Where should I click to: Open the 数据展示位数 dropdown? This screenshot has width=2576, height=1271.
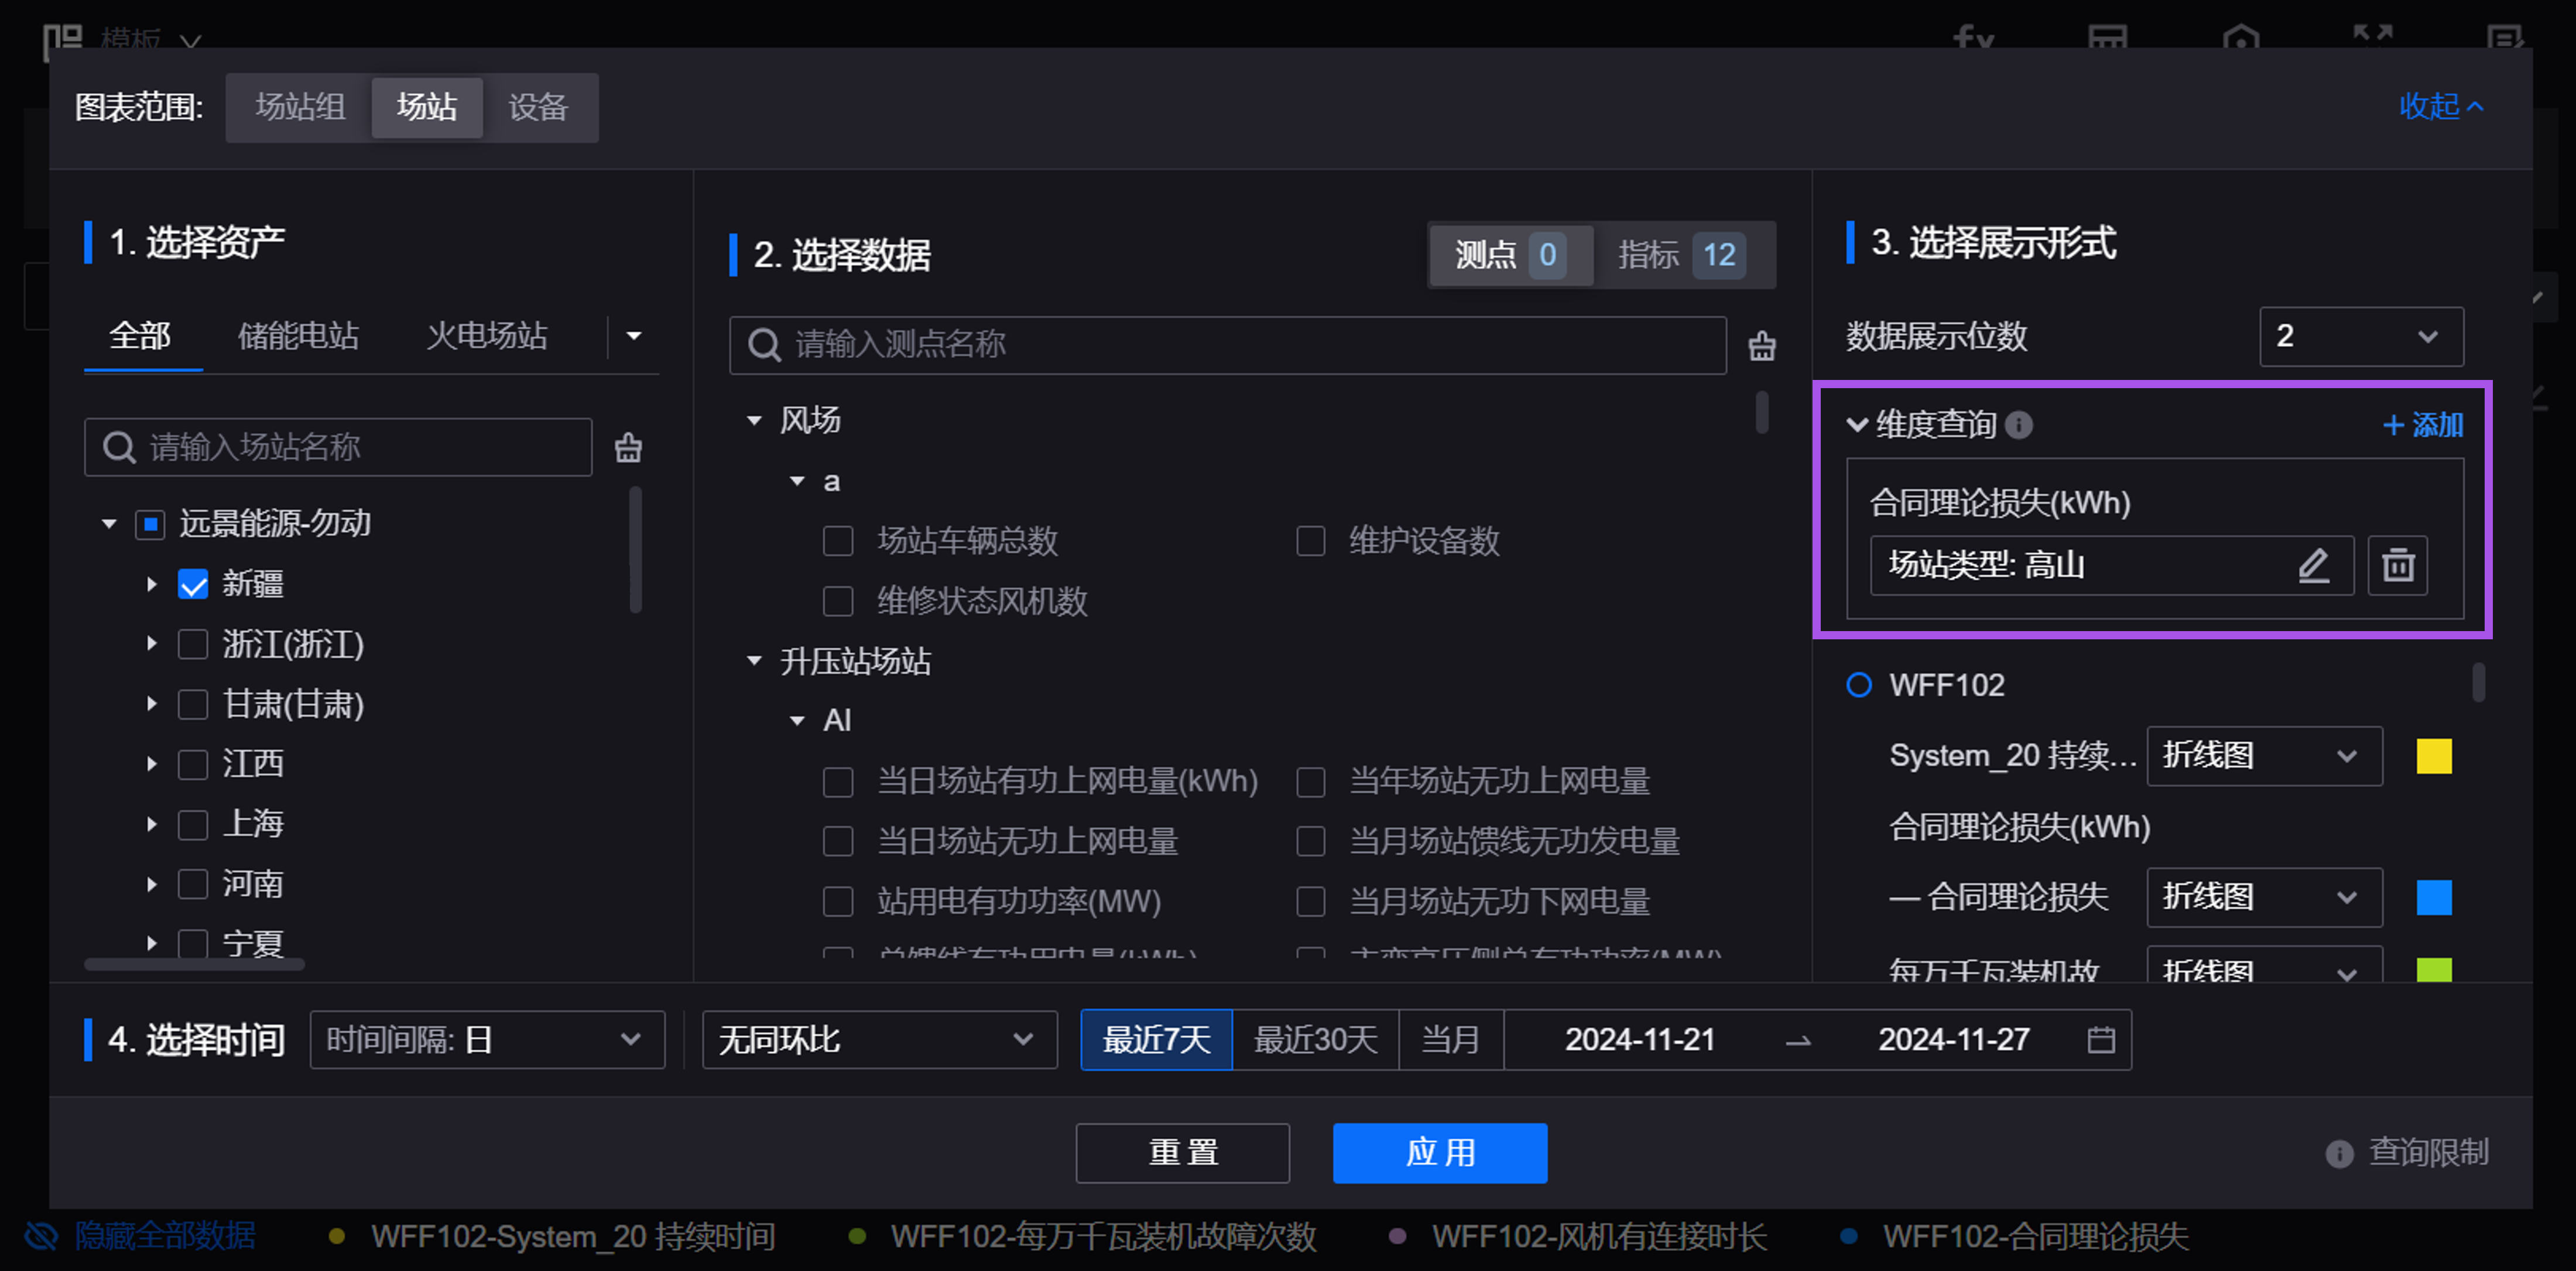tap(2360, 336)
